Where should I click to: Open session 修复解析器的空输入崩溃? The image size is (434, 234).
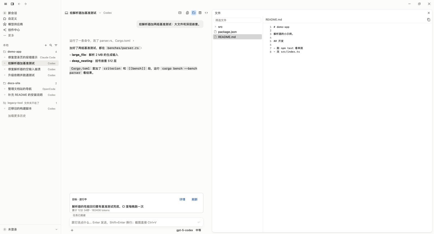[30, 69]
